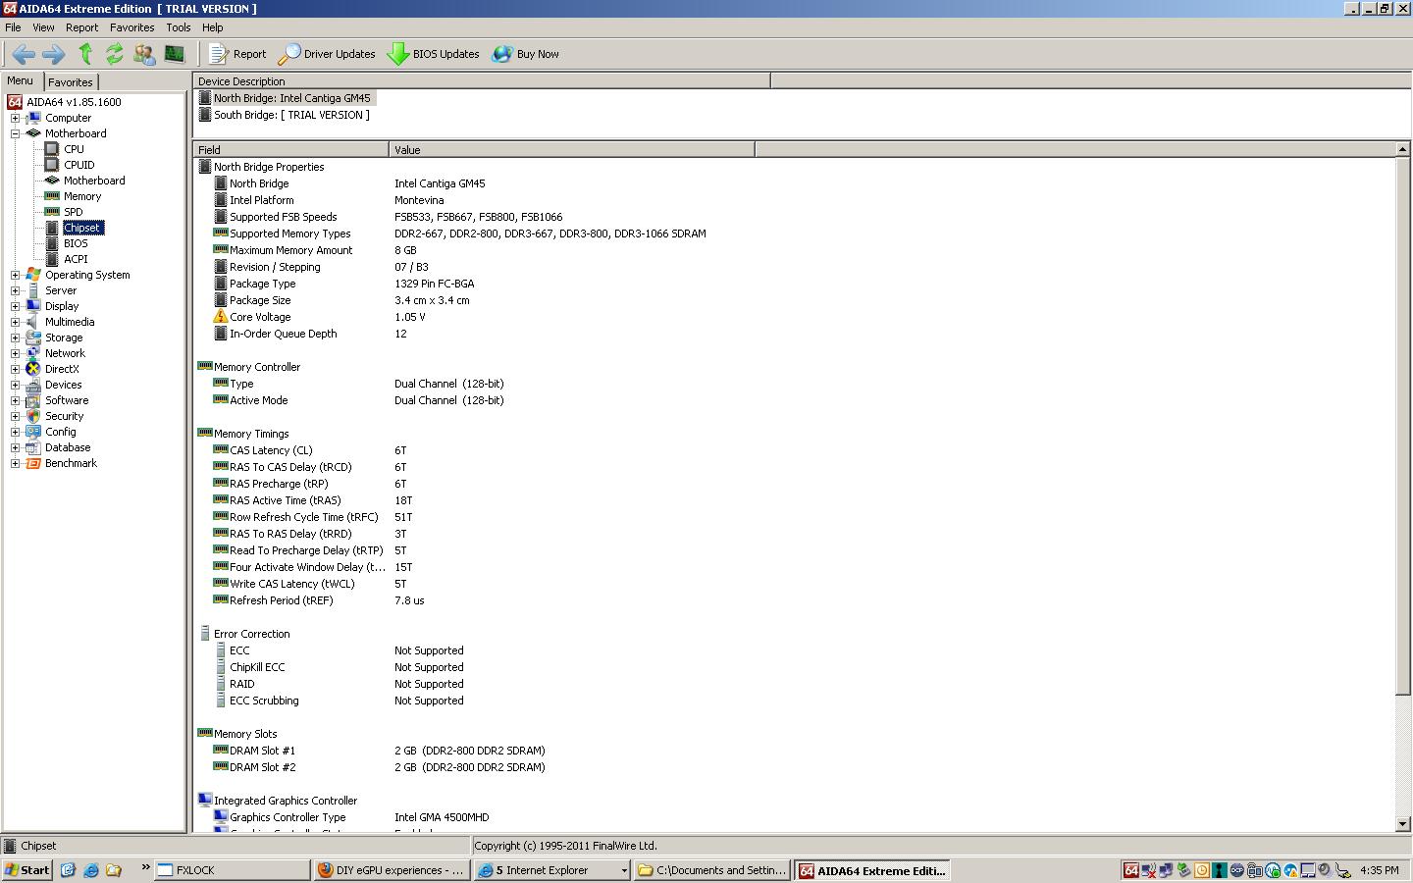Click the scroll up arrow of details list

(x=1402, y=149)
